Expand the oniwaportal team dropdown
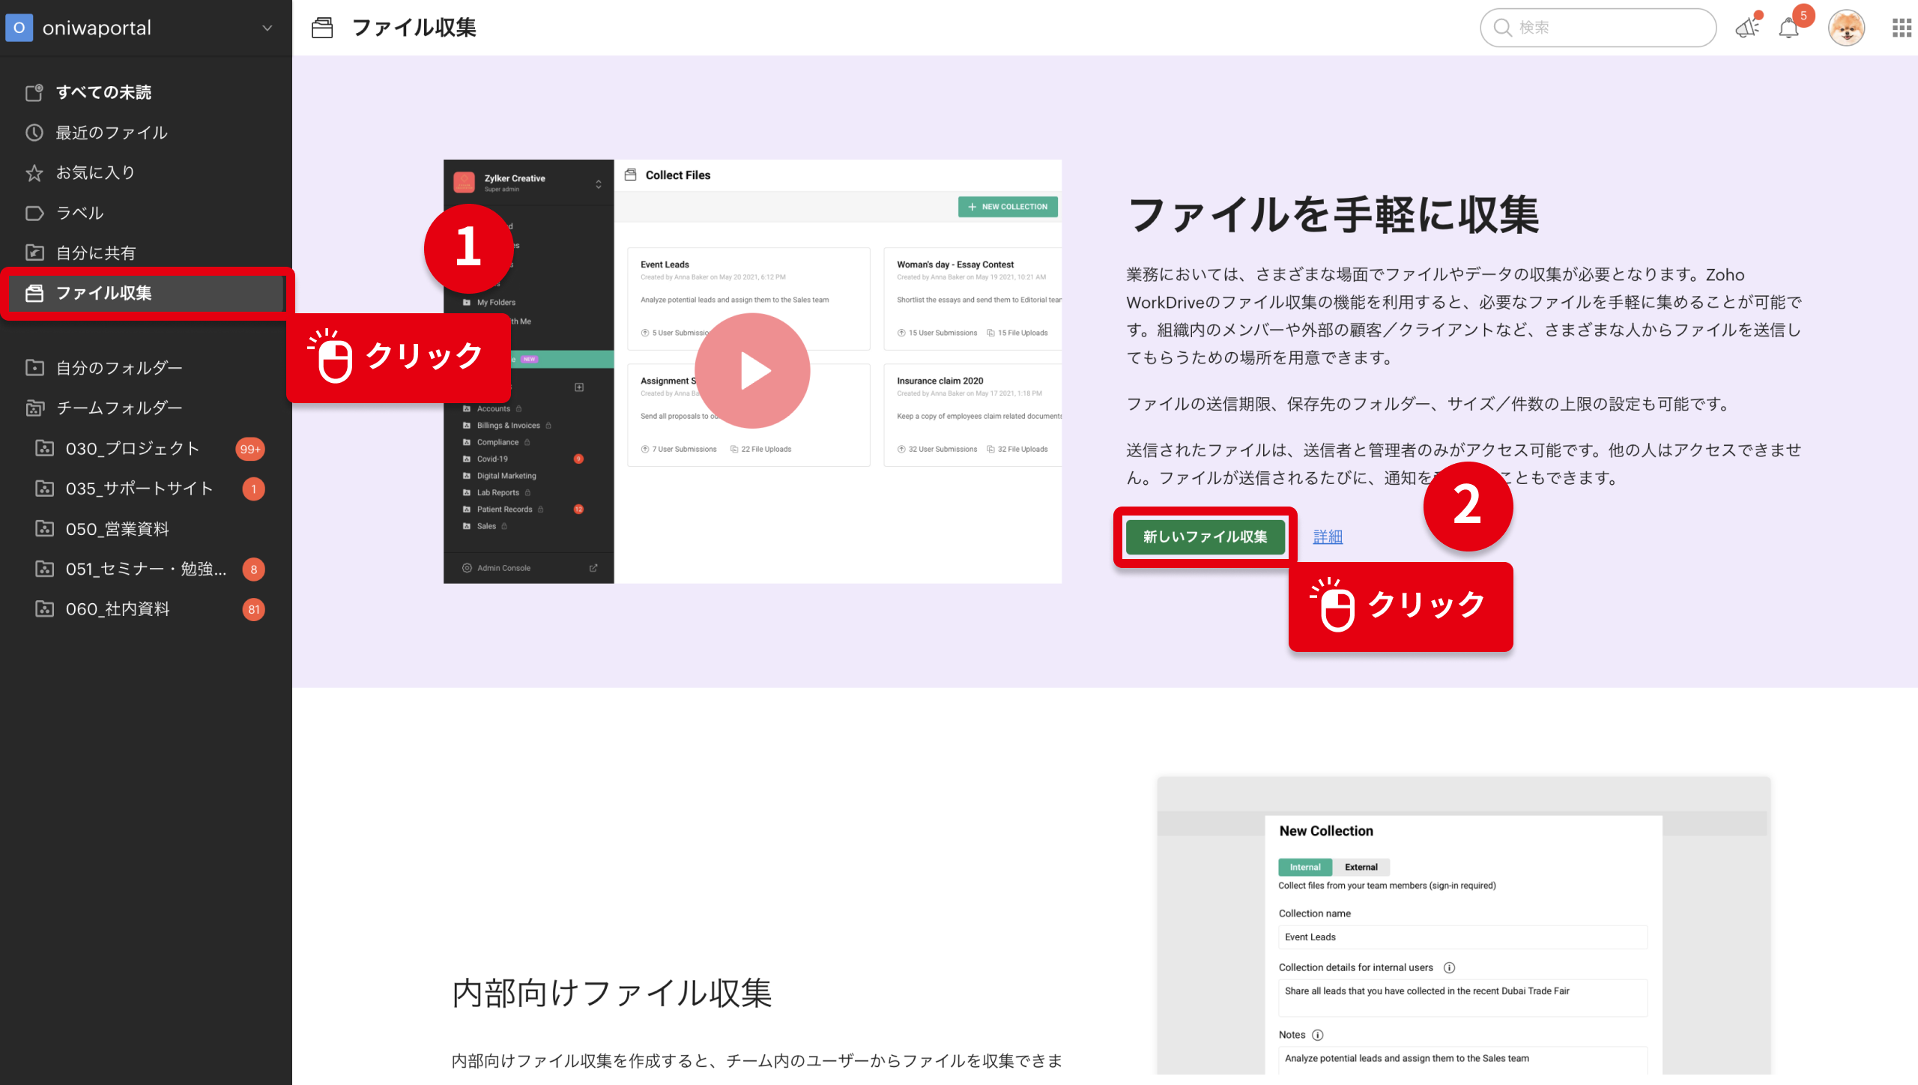 [x=267, y=28]
